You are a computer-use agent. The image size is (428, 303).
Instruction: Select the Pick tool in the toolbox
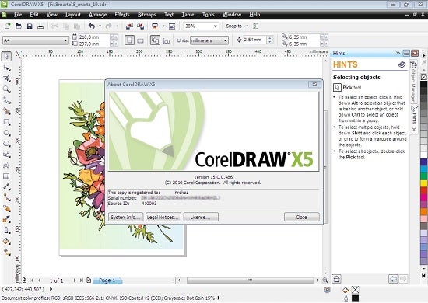[6, 57]
